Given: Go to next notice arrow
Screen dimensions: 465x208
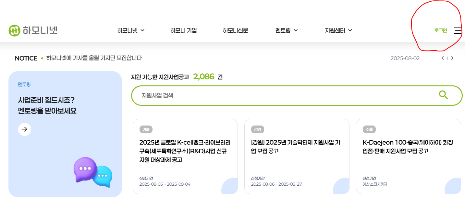Looking at the screenshot, I should [x=452, y=58].
